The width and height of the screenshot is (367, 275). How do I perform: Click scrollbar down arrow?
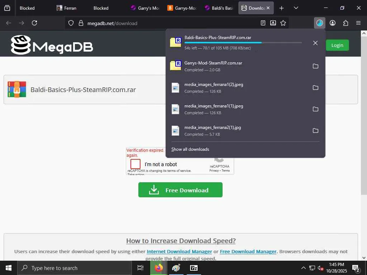pos(364,258)
